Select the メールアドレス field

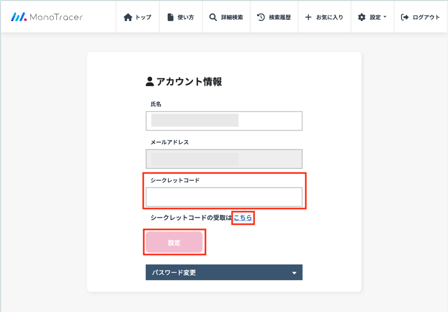(224, 159)
